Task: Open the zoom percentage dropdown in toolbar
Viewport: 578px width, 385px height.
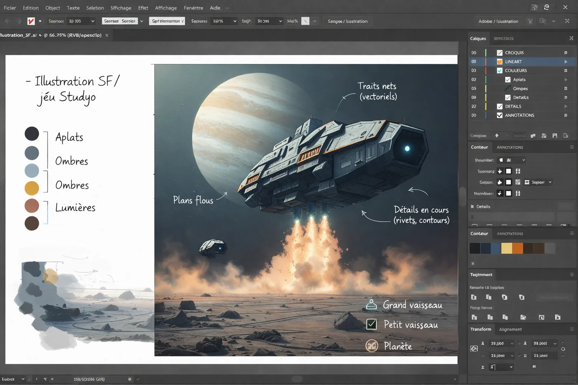Action: [x=224, y=21]
